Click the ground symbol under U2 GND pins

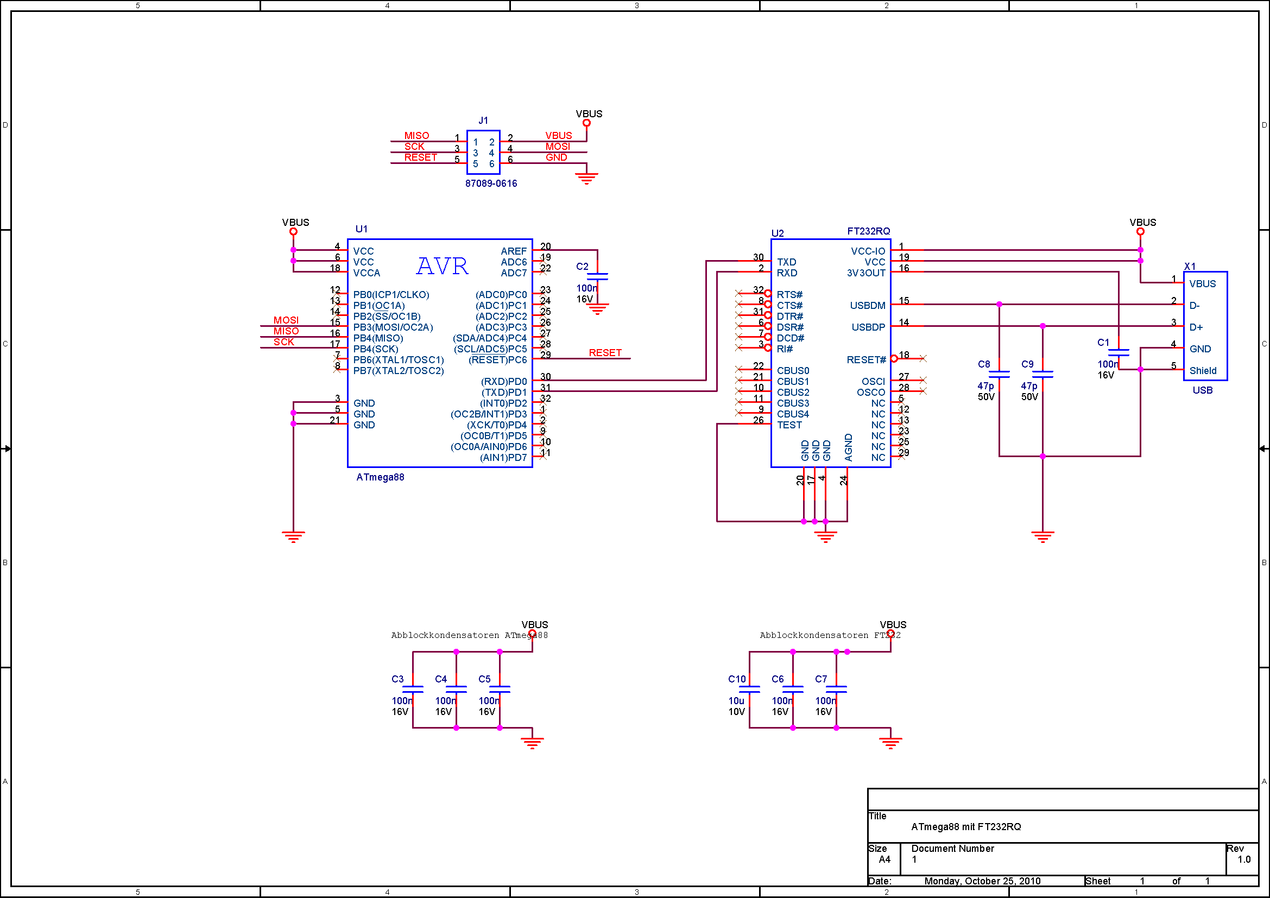point(825,537)
